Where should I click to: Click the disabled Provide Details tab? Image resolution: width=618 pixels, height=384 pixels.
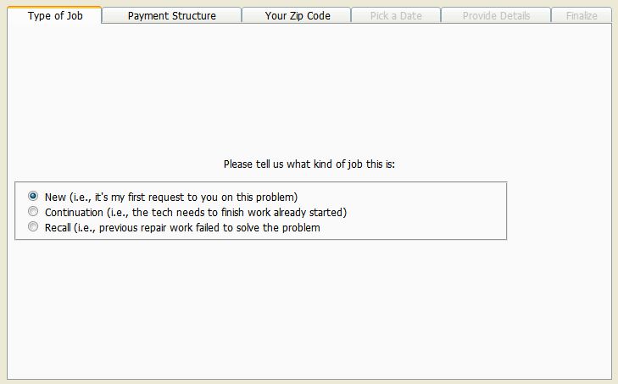click(496, 15)
